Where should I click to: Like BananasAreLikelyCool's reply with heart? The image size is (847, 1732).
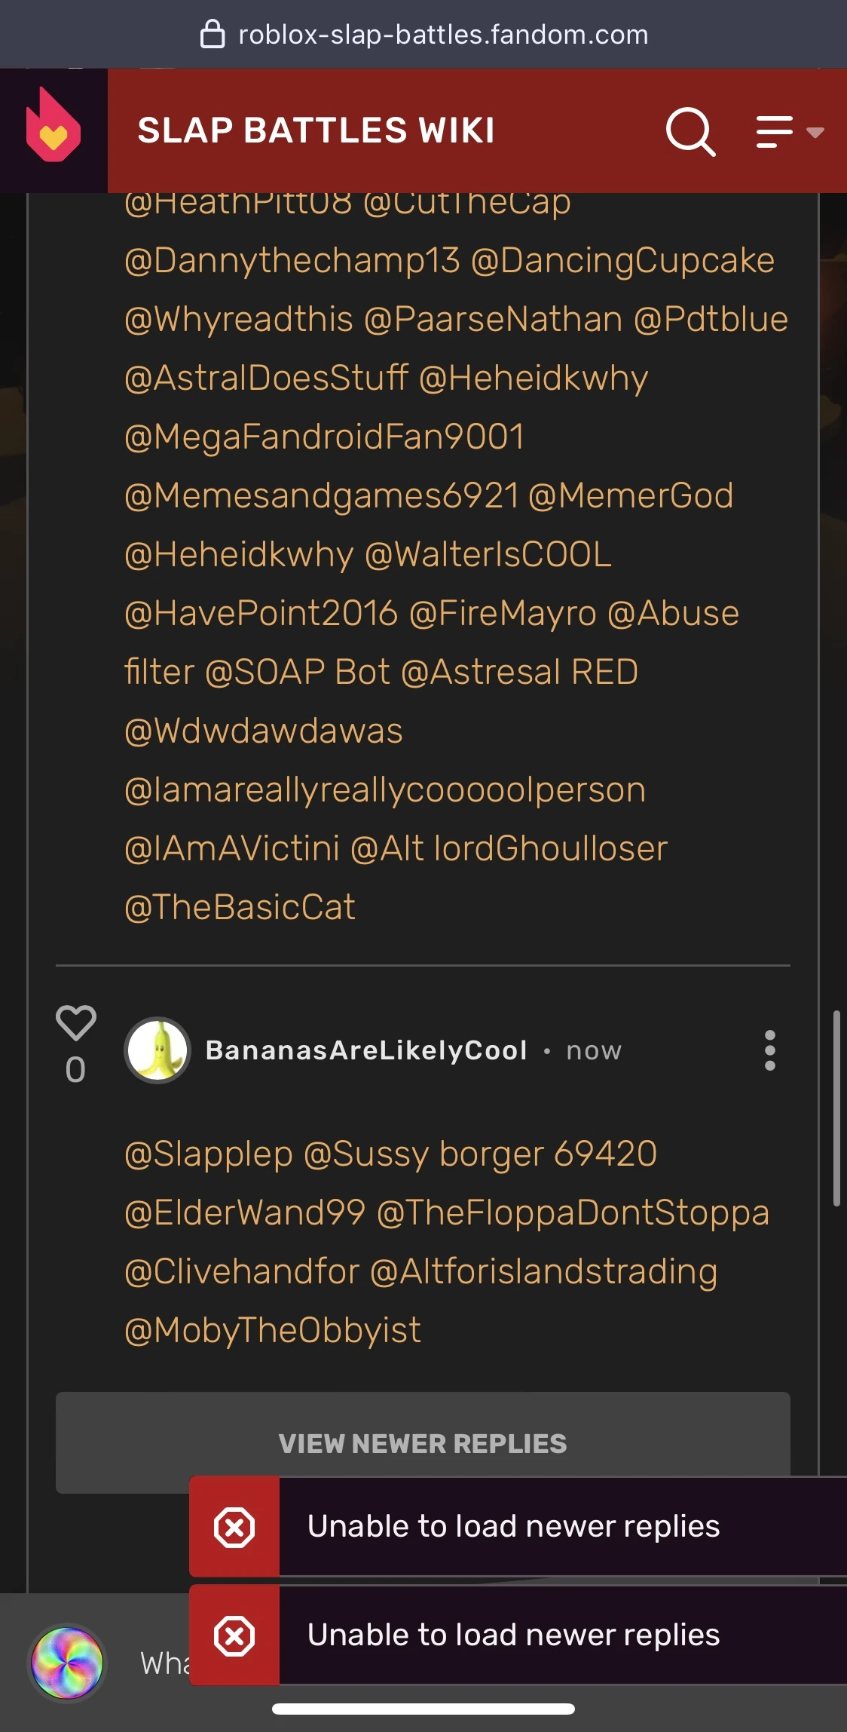(x=76, y=1024)
